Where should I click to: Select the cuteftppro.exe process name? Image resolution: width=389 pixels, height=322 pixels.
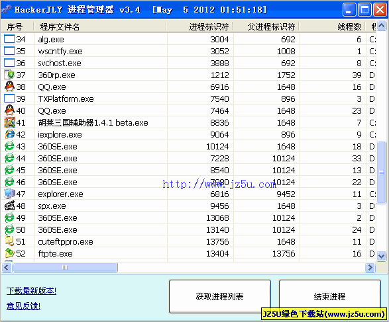(66, 241)
